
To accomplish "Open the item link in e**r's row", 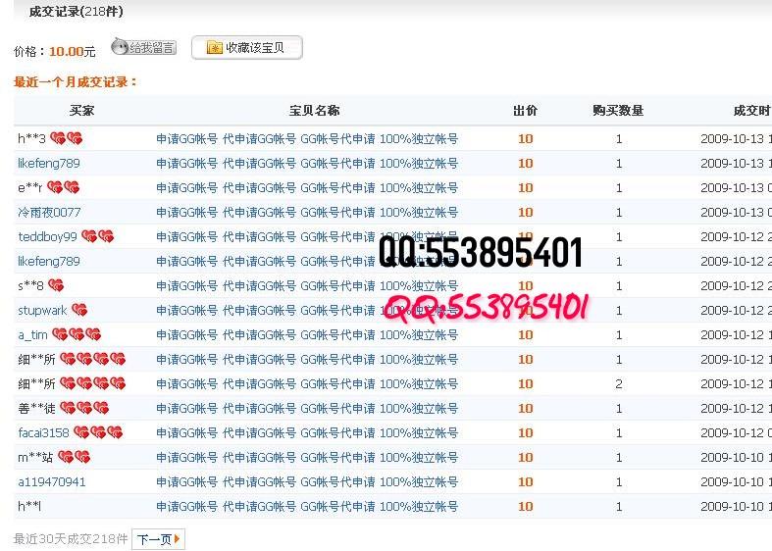I will (x=307, y=188).
